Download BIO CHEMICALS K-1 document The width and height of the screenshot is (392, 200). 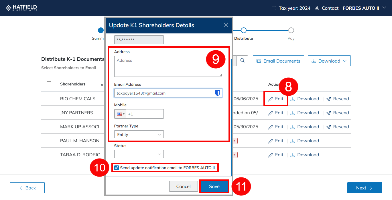click(x=305, y=99)
